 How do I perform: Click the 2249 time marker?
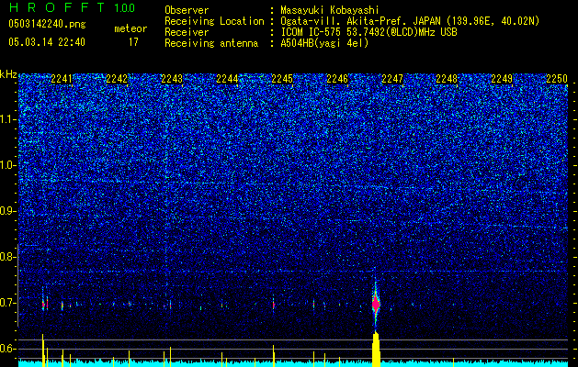click(502, 79)
